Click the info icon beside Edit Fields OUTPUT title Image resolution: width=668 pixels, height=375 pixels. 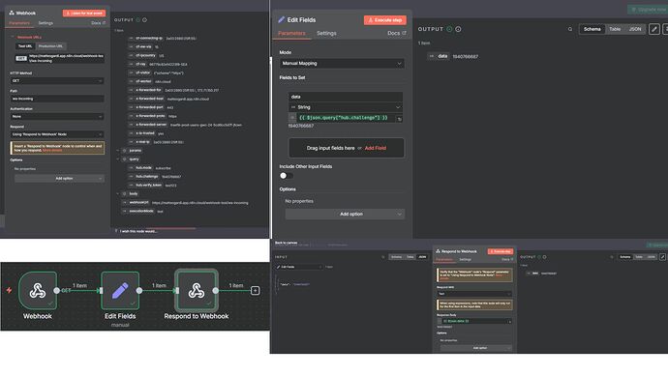(x=458, y=29)
